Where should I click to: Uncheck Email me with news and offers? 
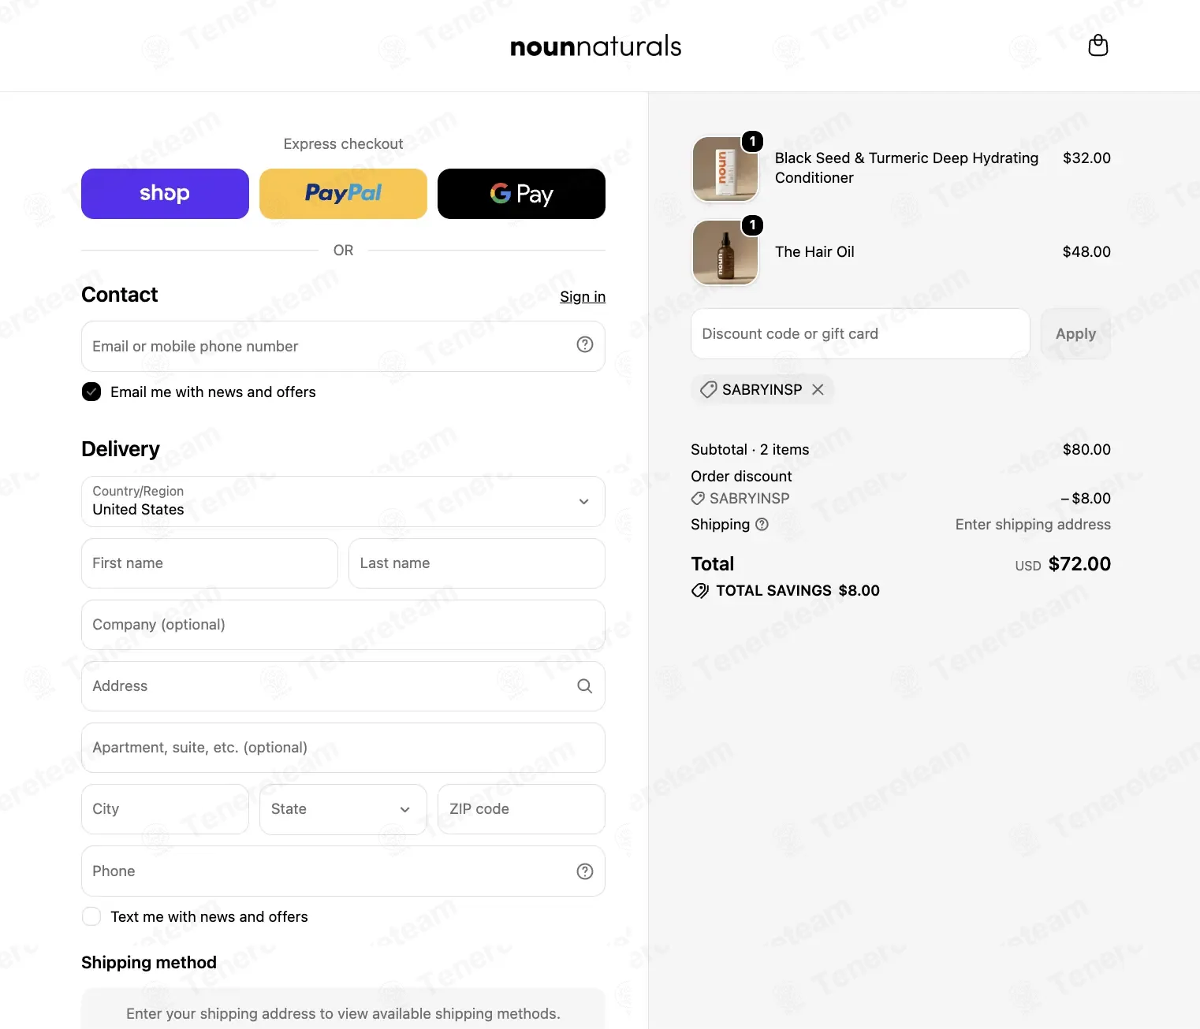pyautogui.click(x=91, y=392)
